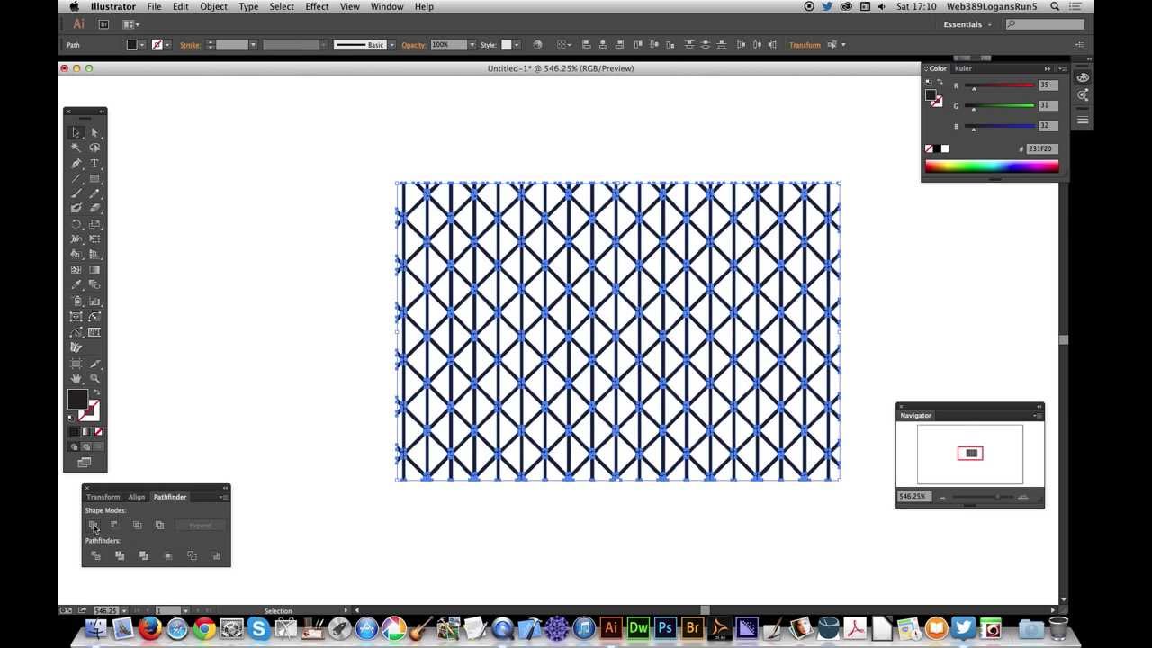Select the Artboard tool
1152x648 pixels.
coord(76,363)
